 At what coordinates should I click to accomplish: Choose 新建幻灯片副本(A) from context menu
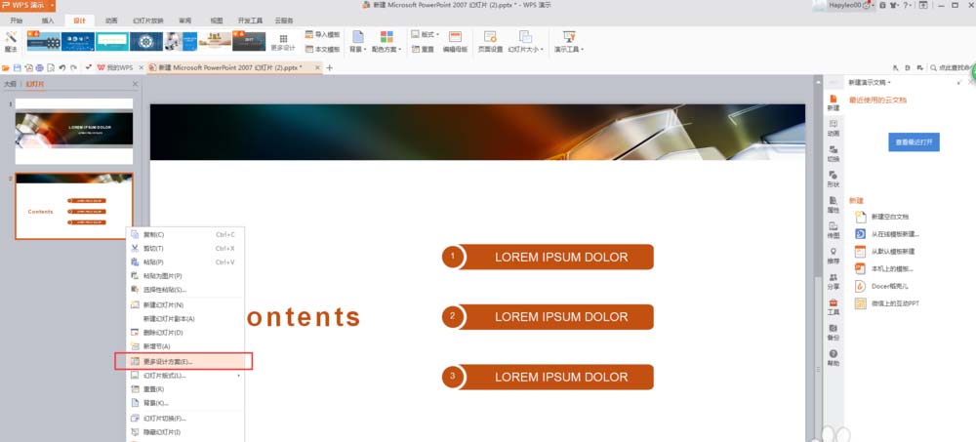point(184,319)
